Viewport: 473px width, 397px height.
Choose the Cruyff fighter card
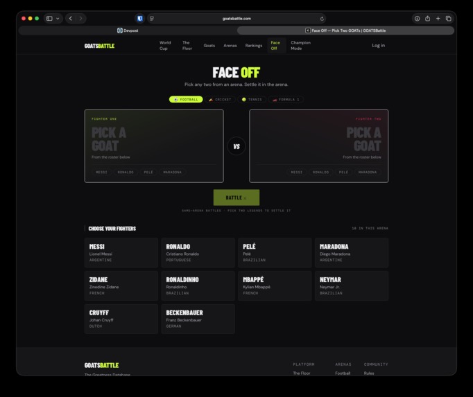pyautogui.click(x=121, y=319)
